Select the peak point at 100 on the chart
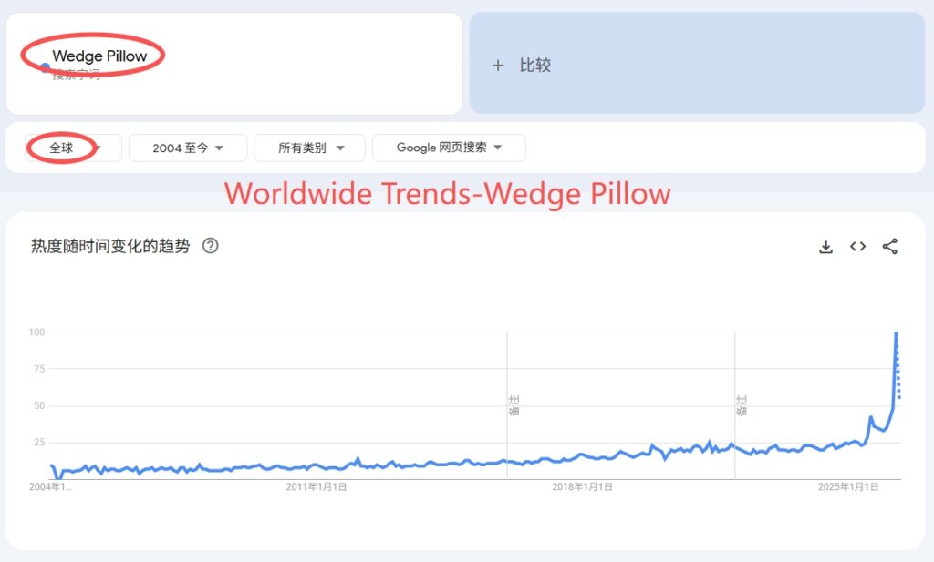This screenshot has width=934, height=562. [897, 332]
